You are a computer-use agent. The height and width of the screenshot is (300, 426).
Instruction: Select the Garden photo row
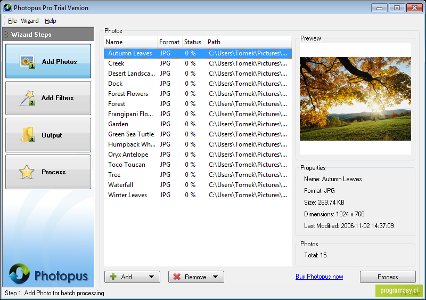pos(198,124)
